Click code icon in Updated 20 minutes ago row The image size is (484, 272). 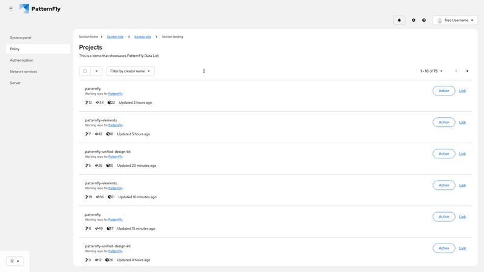pos(96,165)
